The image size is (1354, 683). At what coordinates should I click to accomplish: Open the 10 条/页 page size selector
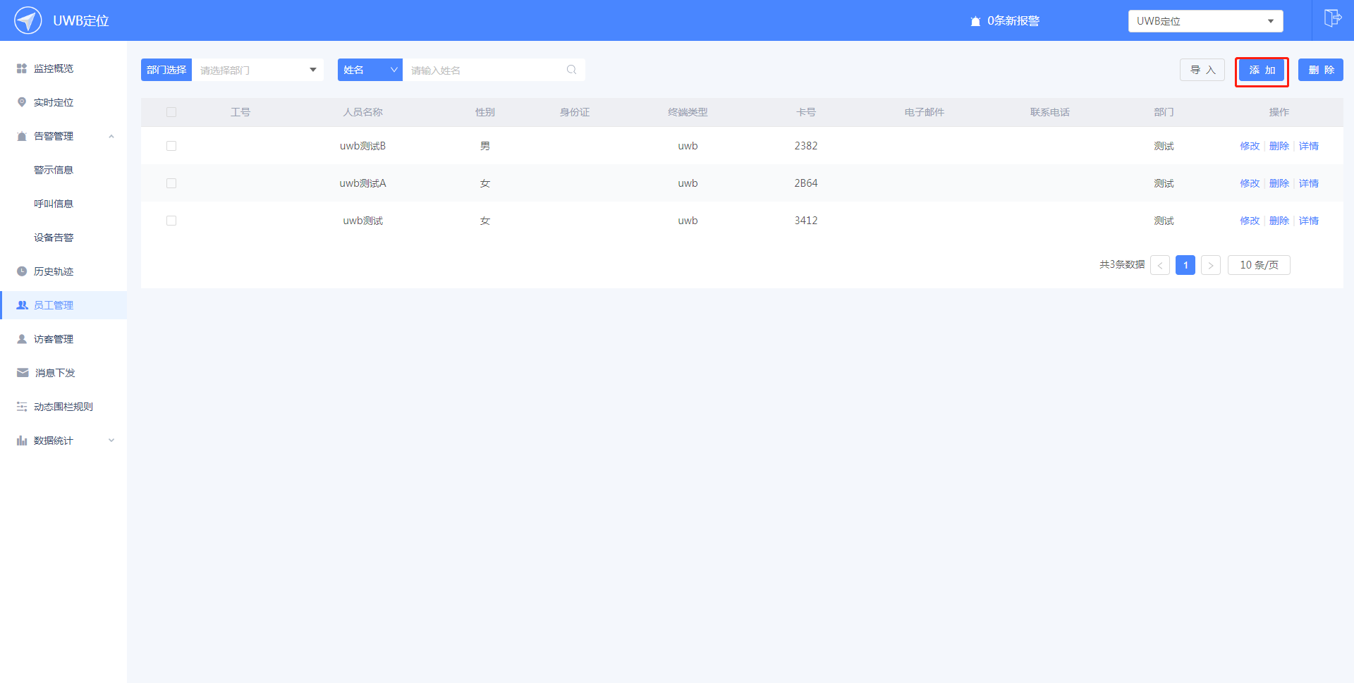[1259, 265]
